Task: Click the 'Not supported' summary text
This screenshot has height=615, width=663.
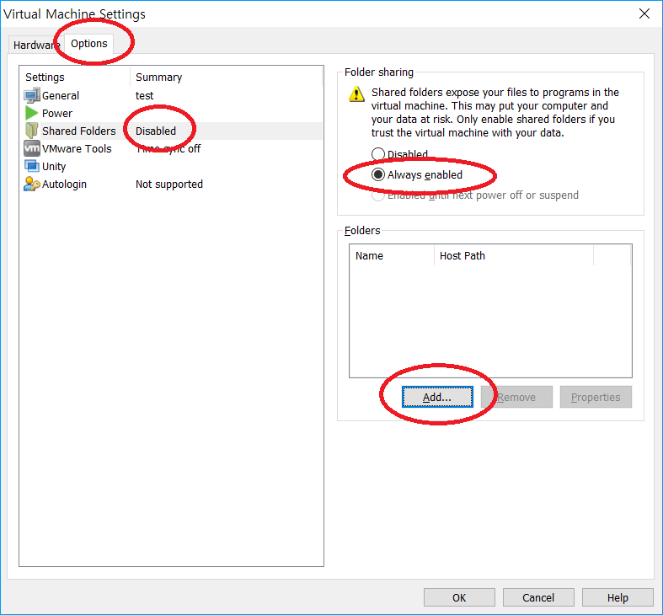Action: click(169, 184)
